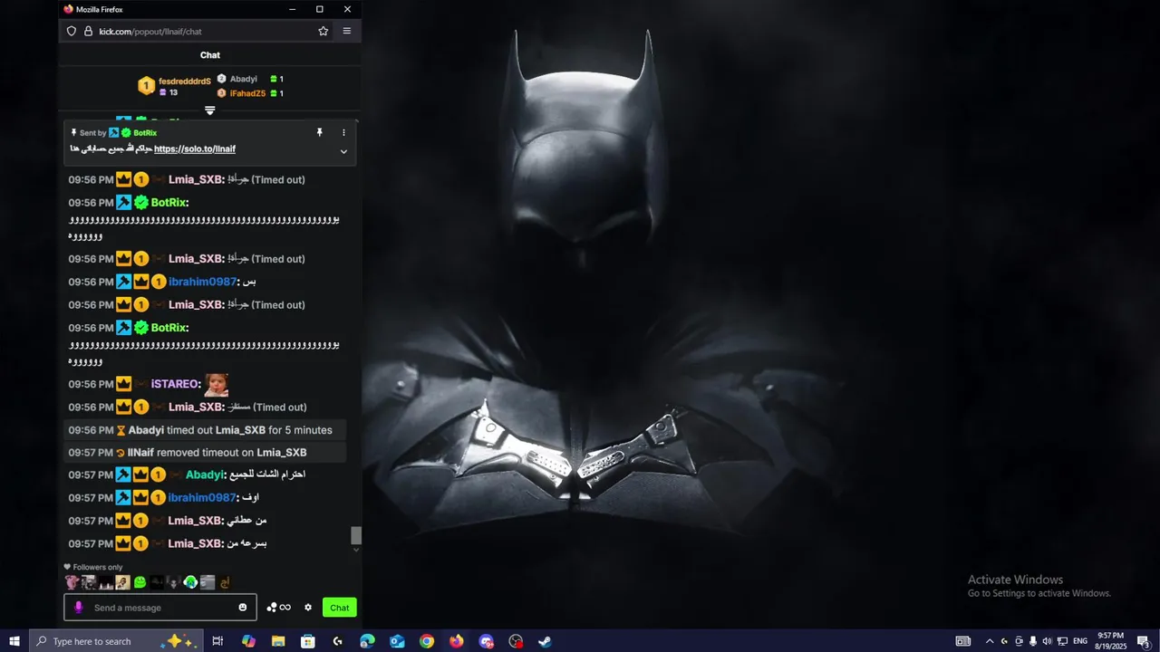The image size is (1160, 652).
Task: Click the site padlock icon
Action: pyautogui.click(x=88, y=31)
